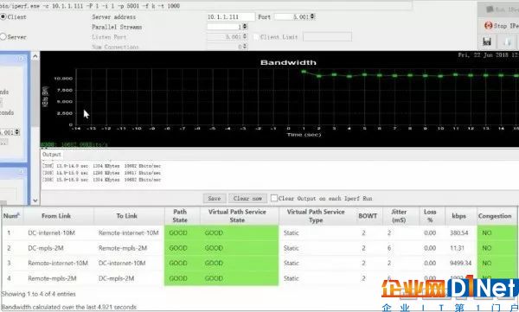Click the Clear now button
Image resolution: width=519 pixels, height=312 pixels.
click(247, 198)
